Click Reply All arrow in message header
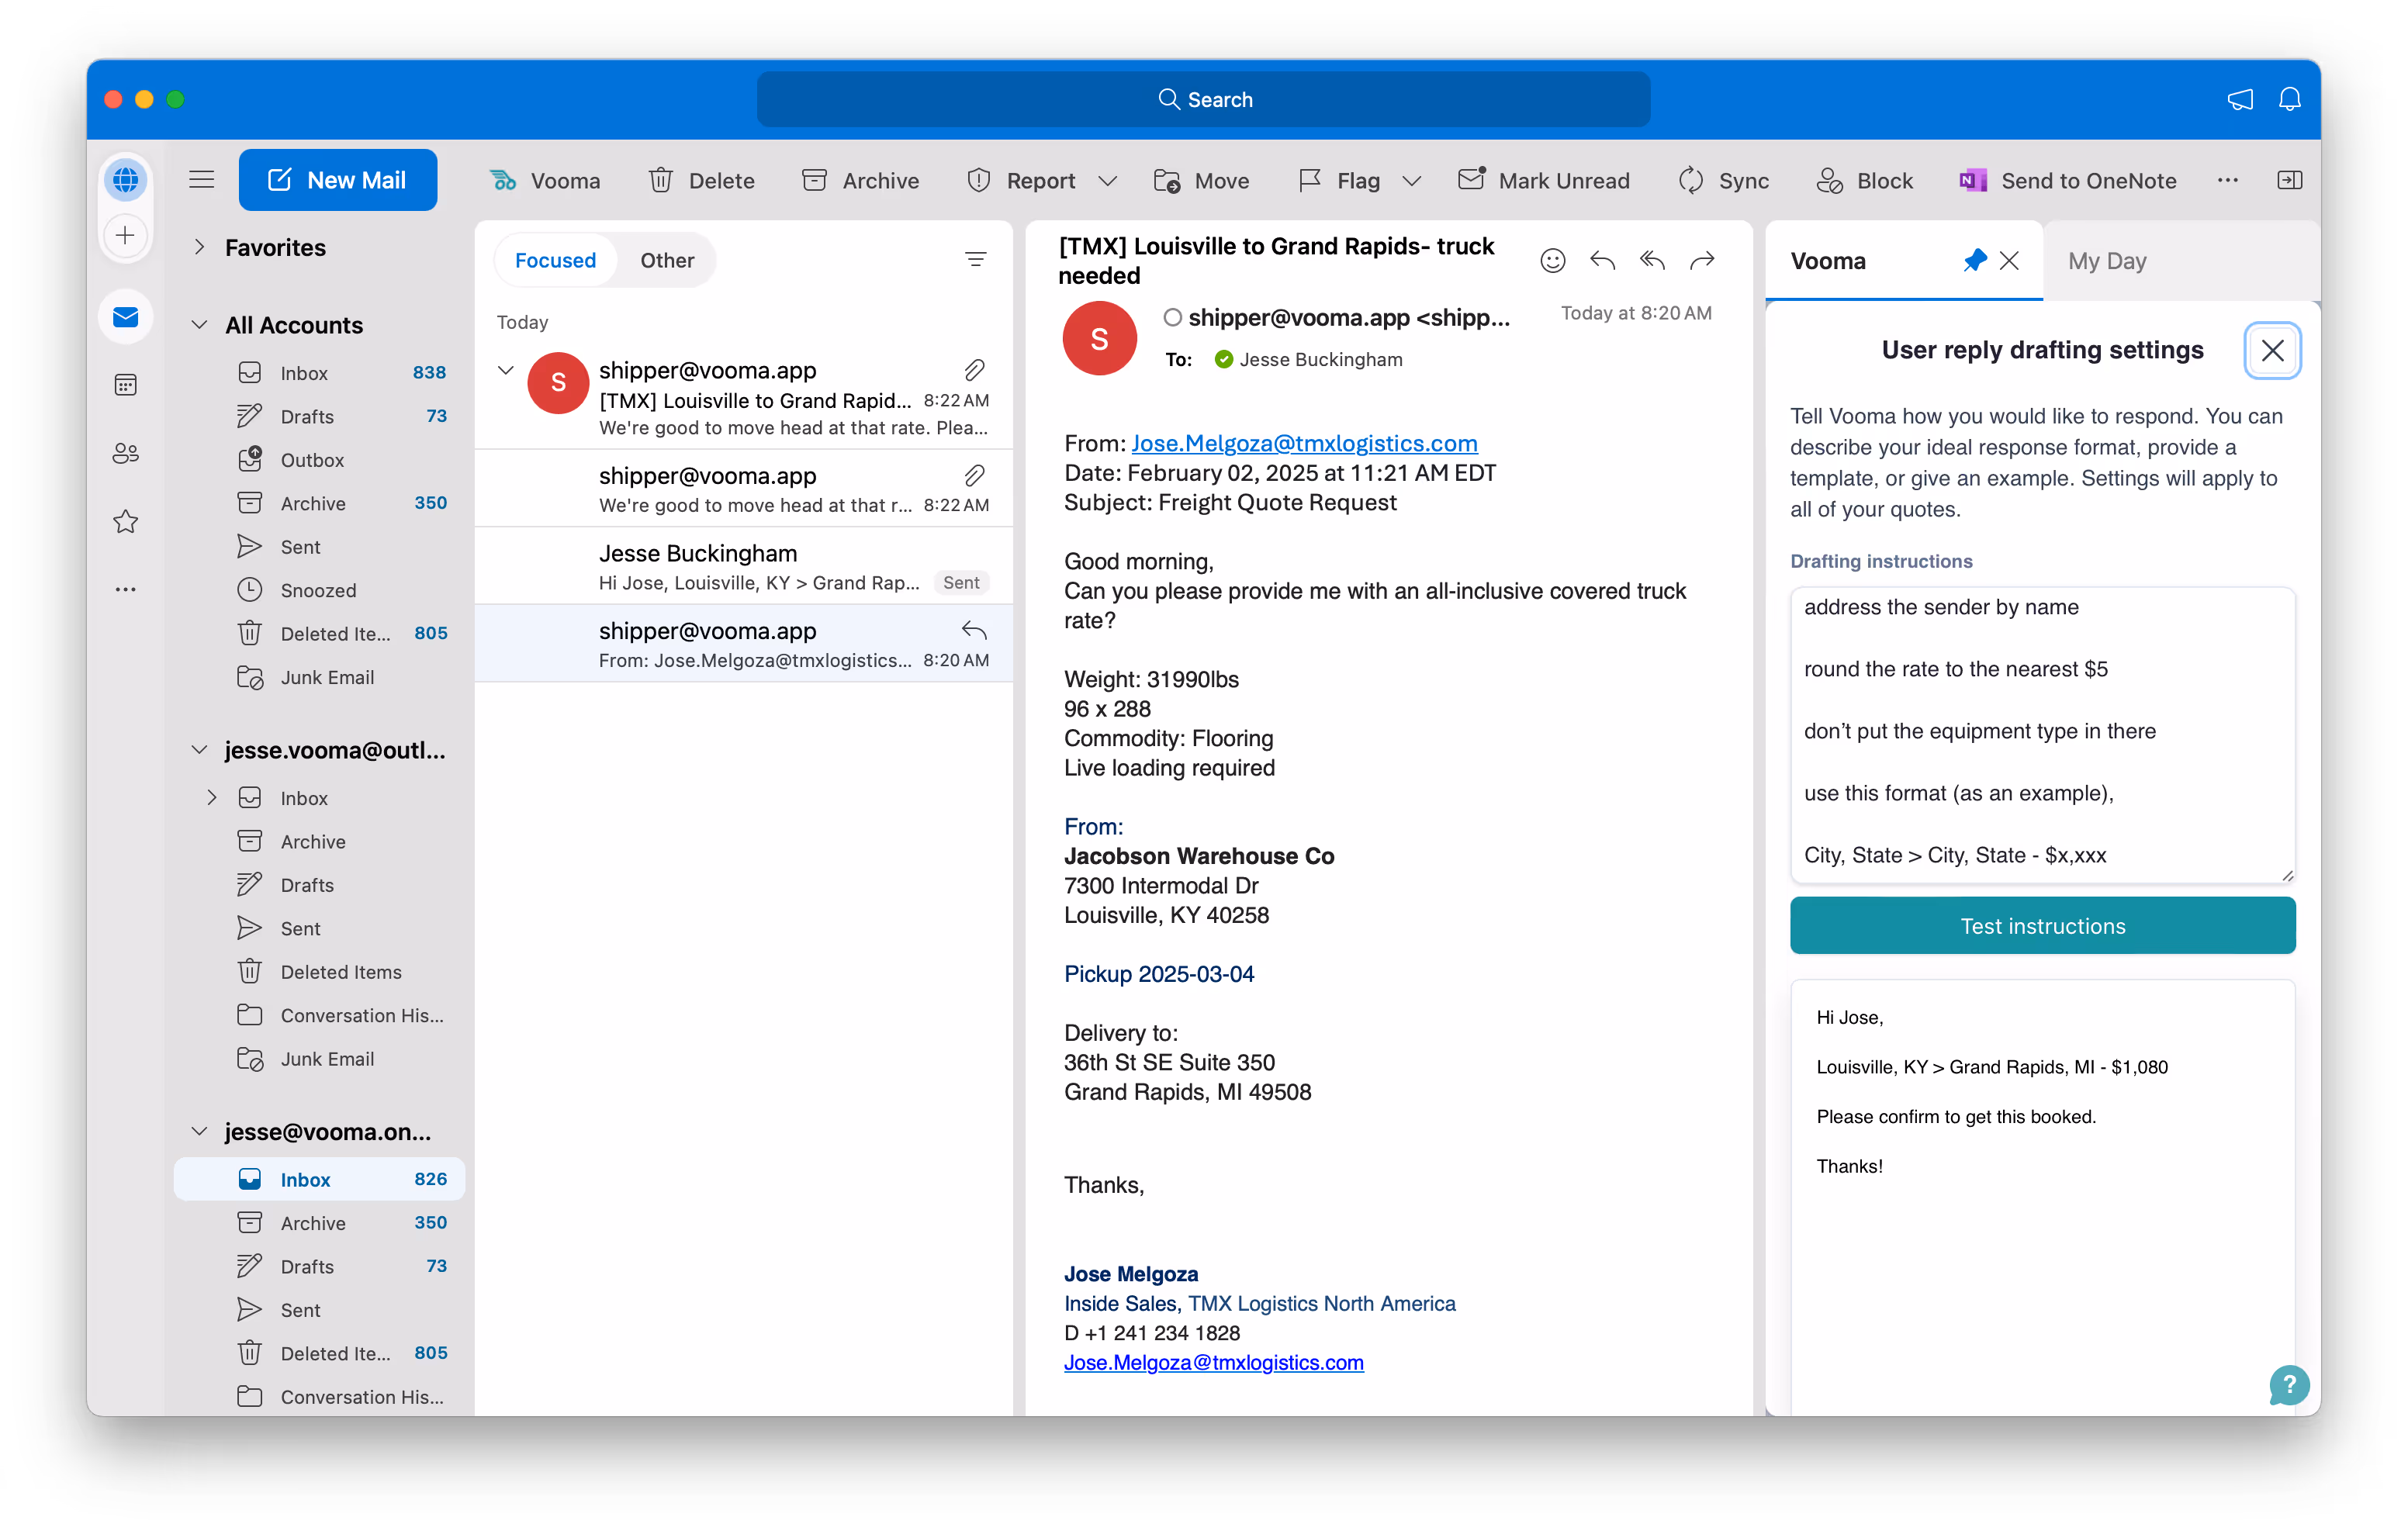 [x=1652, y=261]
